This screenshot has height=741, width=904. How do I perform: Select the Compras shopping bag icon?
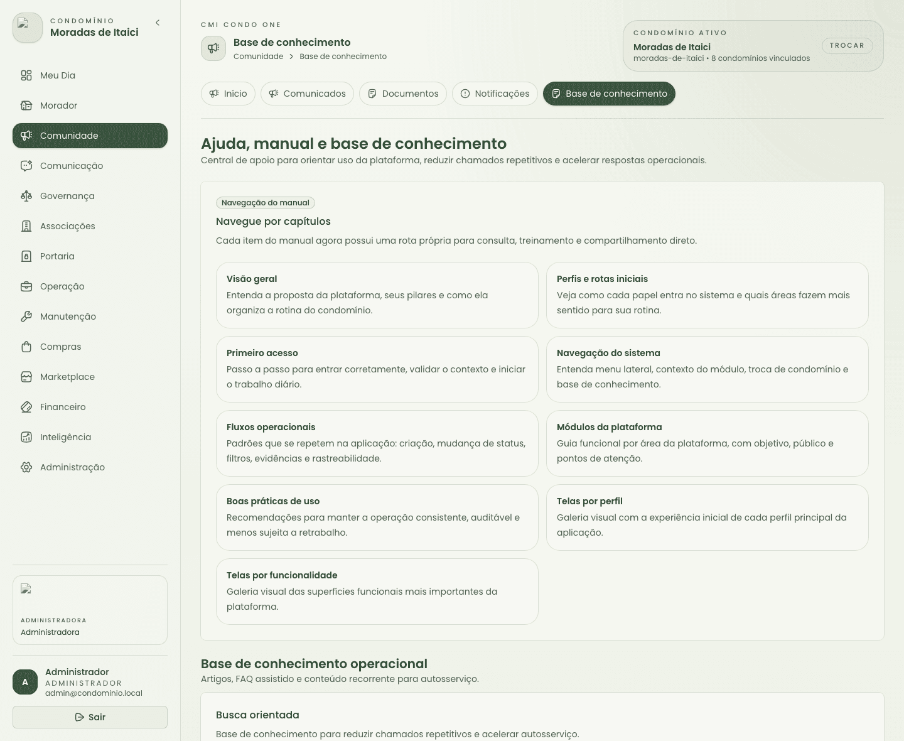pyautogui.click(x=26, y=347)
